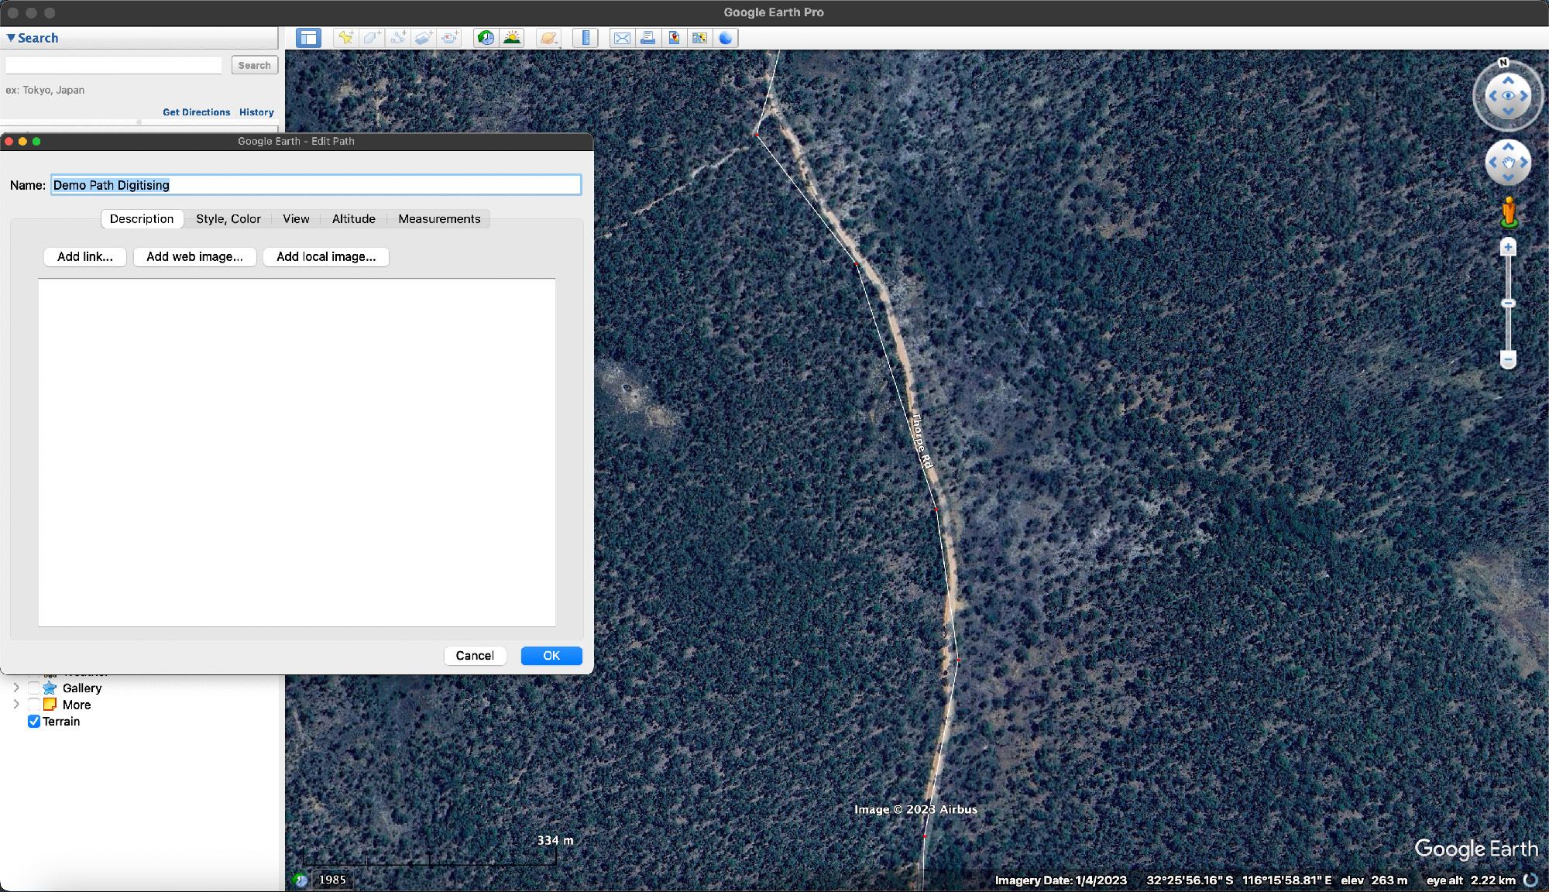Screen dimensions: 1549x892
Task: Open the View tab
Action: click(x=296, y=219)
